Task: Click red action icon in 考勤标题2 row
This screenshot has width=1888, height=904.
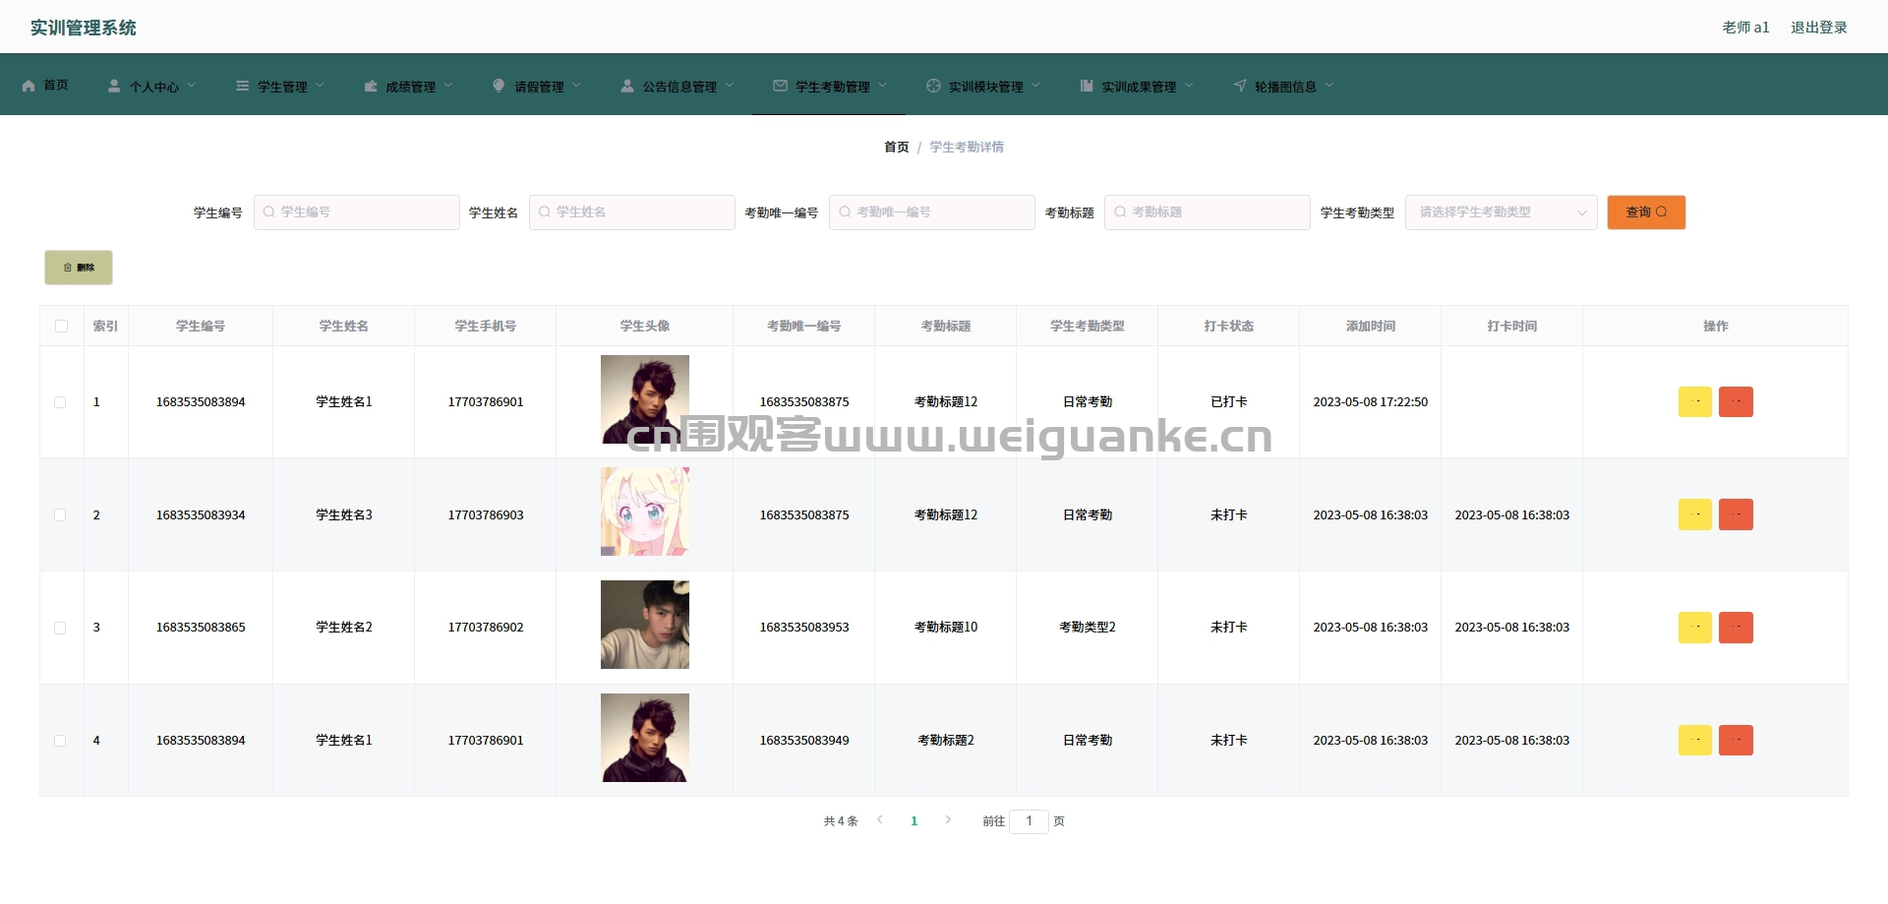Action: 1736,740
